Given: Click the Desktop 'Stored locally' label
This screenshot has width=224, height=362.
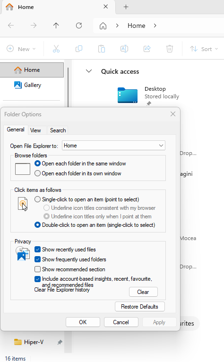Looking at the screenshot, I should pyautogui.click(x=162, y=96).
